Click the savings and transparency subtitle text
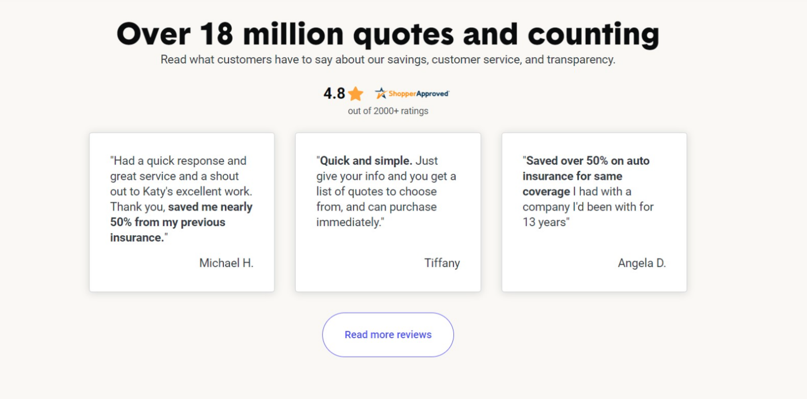This screenshot has width=807, height=399. [387, 59]
